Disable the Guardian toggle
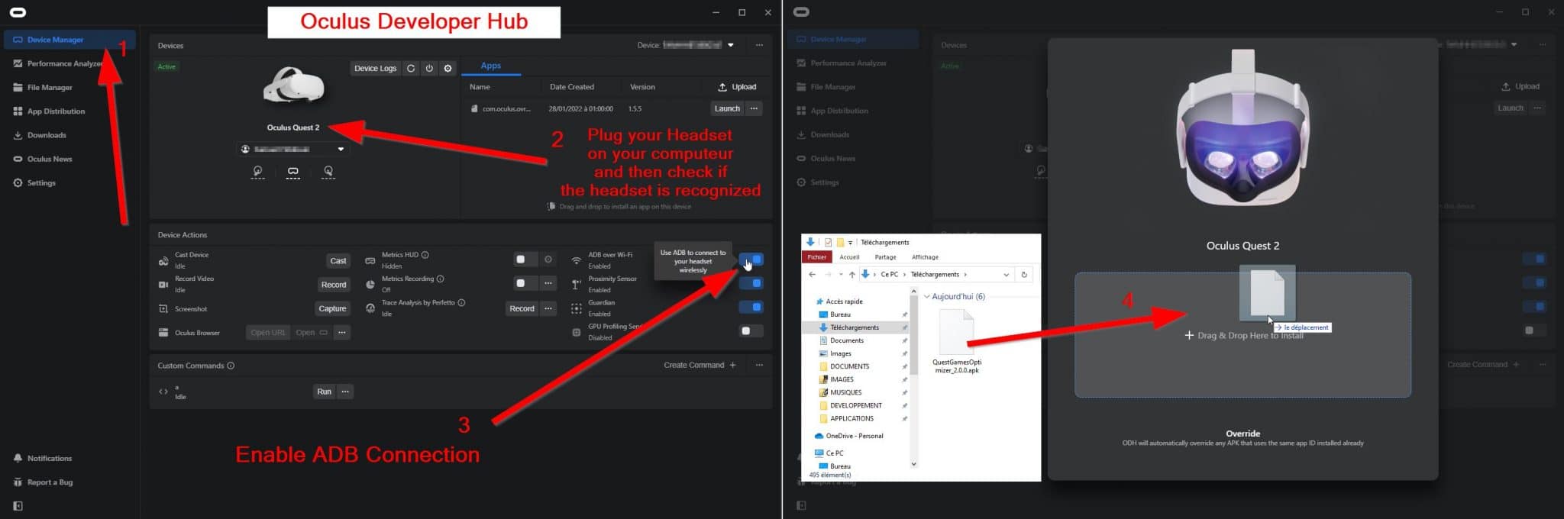 click(x=751, y=307)
